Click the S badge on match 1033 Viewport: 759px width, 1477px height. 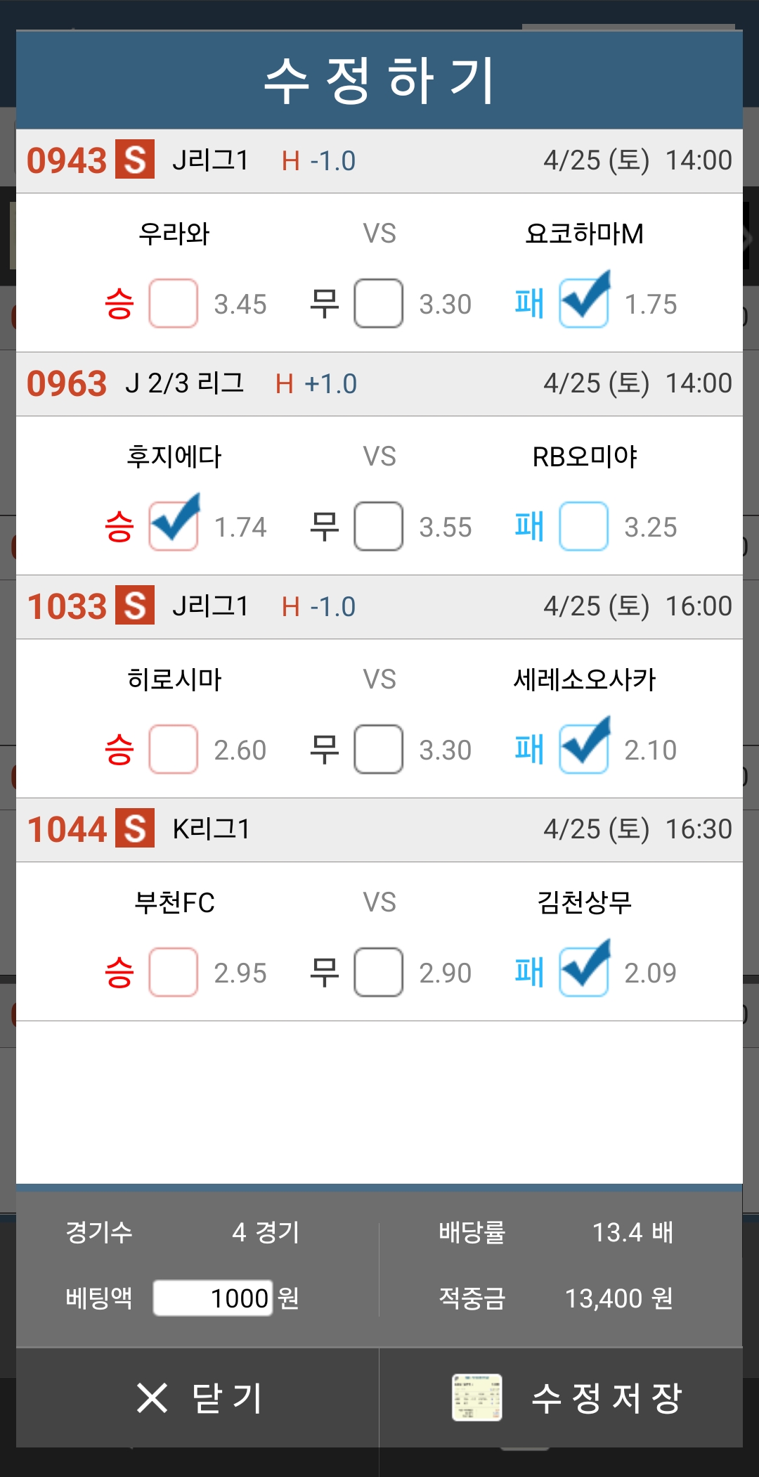coord(135,606)
